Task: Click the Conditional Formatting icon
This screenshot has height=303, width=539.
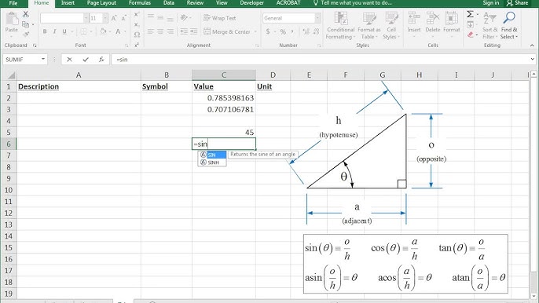Action: [x=340, y=18]
